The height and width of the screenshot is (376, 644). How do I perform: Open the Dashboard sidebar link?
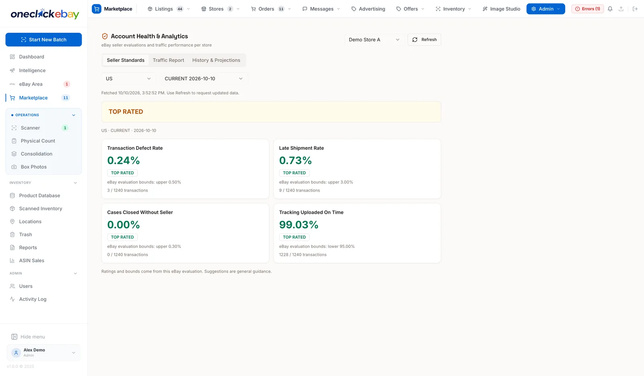(43, 57)
